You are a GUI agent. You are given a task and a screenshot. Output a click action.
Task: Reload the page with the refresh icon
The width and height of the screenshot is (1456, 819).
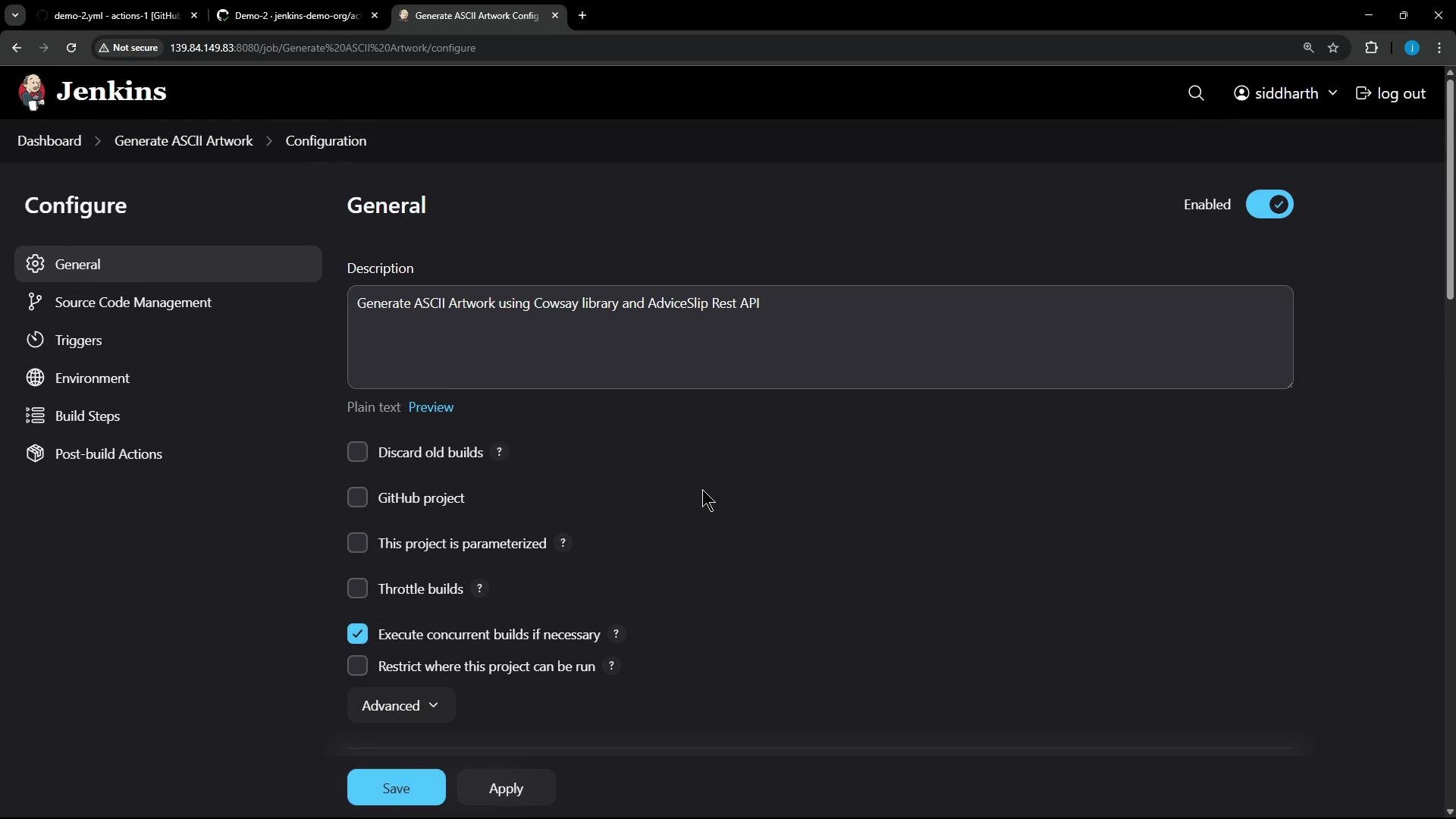[x=71, y=48]
